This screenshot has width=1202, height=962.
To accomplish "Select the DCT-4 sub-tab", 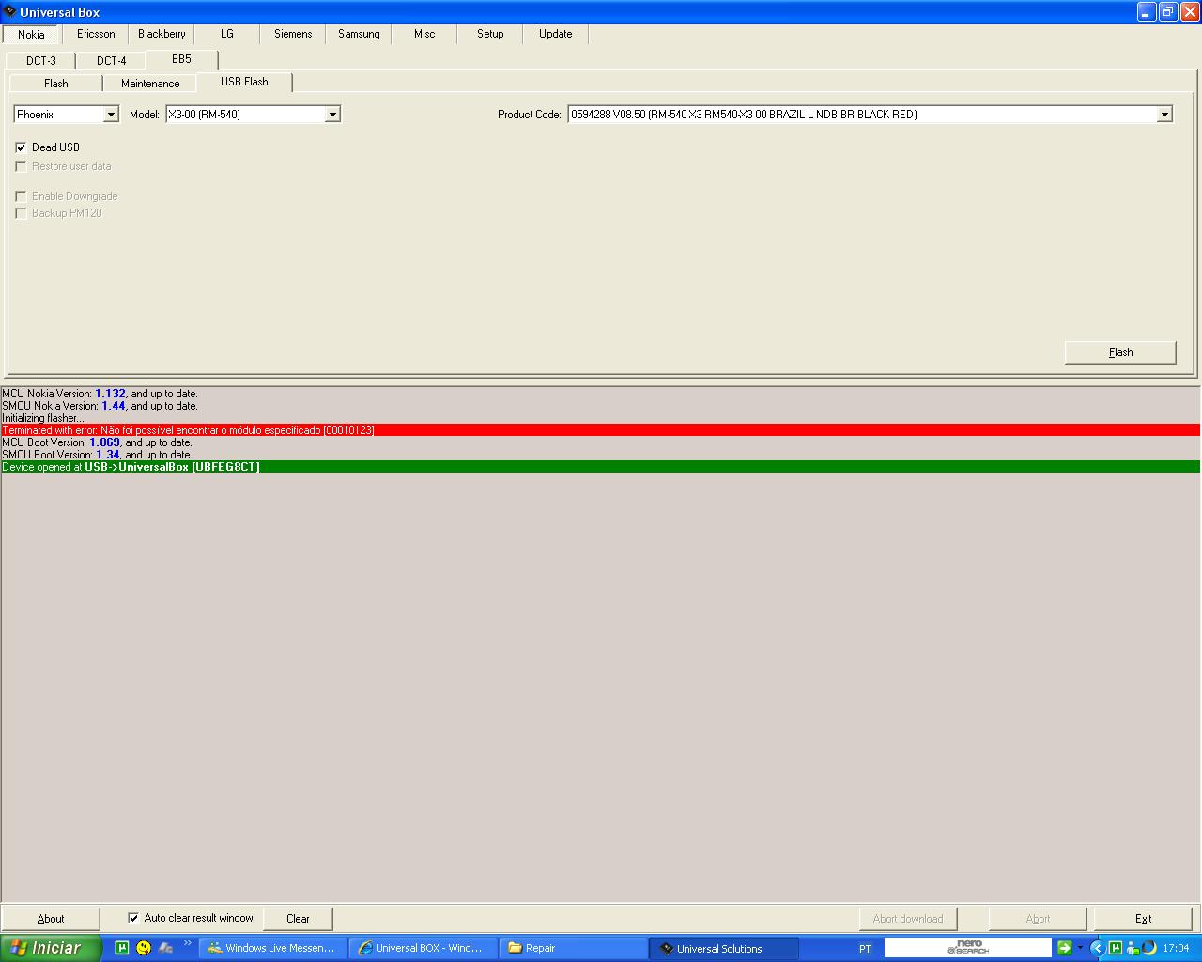I will point(112,61).
